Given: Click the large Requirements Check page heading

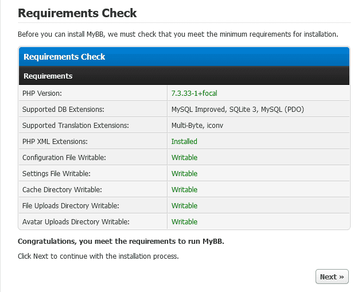Looking at the screenshot, I should point(77,13).
